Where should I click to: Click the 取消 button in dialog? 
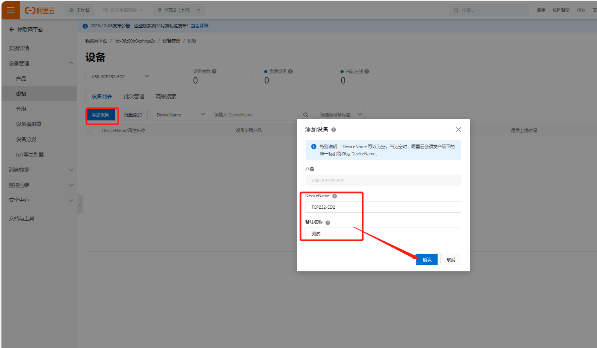(x=451, y=260)
